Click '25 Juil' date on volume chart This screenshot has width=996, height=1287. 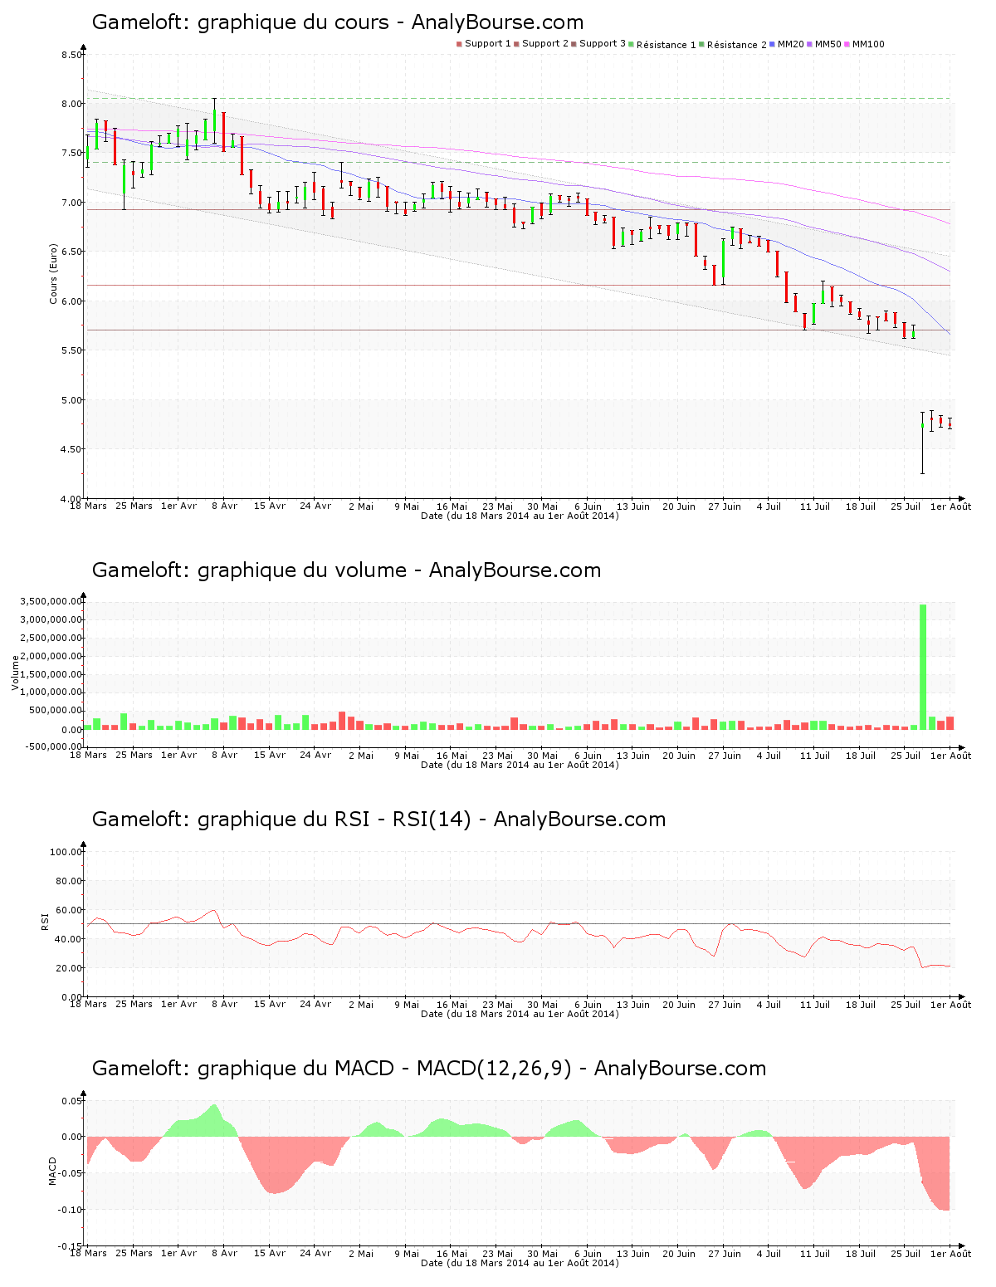tap(906, 755)
